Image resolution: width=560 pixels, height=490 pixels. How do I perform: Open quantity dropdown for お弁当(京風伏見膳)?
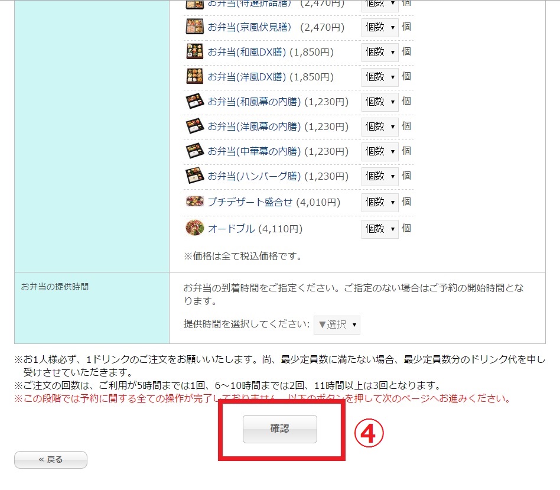coord(380,27)
